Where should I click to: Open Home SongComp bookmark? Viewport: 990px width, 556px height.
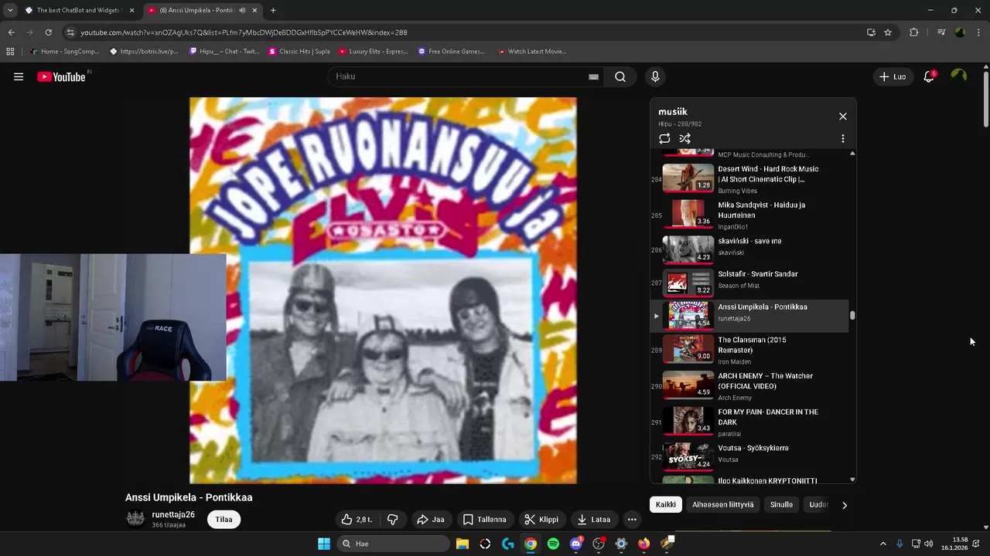63,52
